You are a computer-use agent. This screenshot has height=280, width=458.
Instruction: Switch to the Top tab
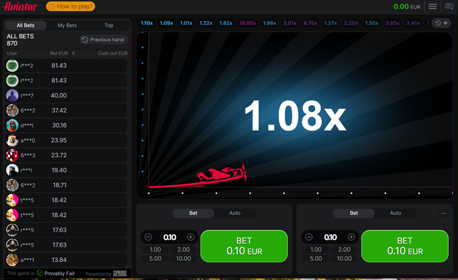tap(109, 25)
